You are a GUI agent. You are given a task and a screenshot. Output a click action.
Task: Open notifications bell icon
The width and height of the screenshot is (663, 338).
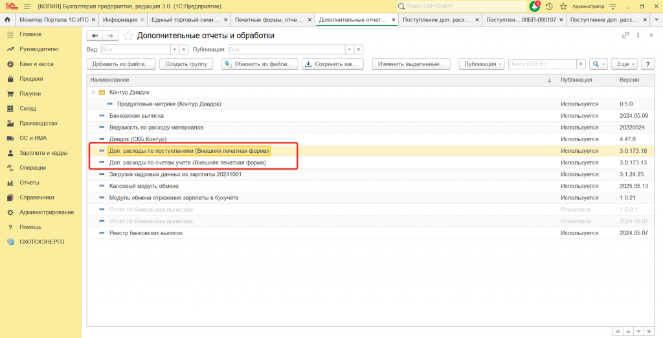point(534,6)
